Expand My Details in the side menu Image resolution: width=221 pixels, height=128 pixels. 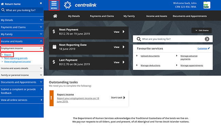pos(22,20)
